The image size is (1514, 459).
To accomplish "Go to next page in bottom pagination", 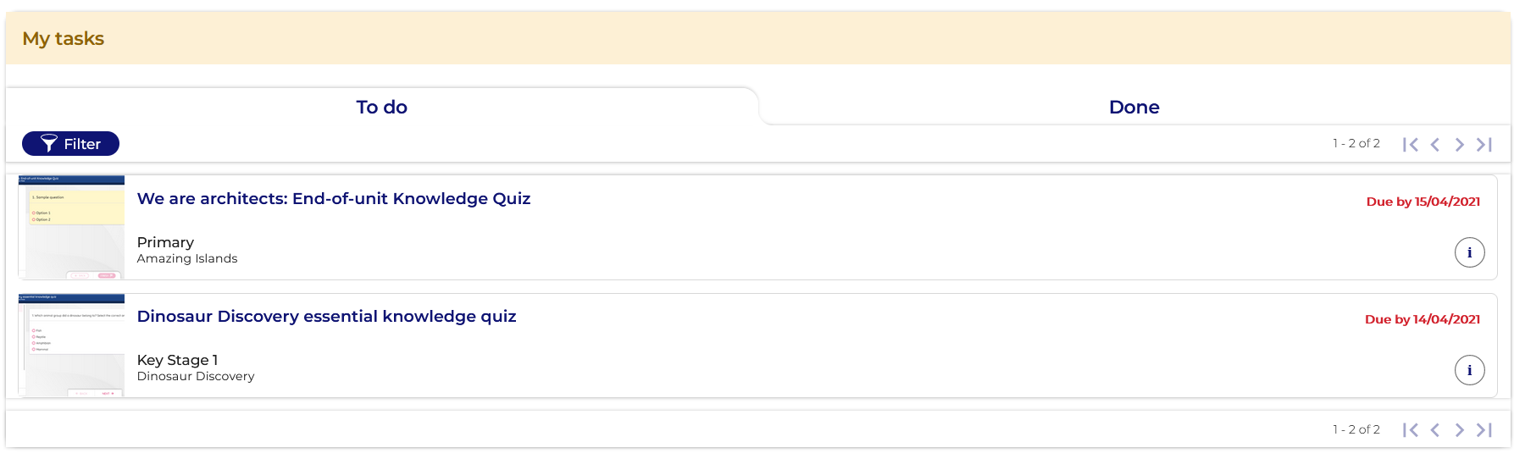I will click(x=1459, y=430).
